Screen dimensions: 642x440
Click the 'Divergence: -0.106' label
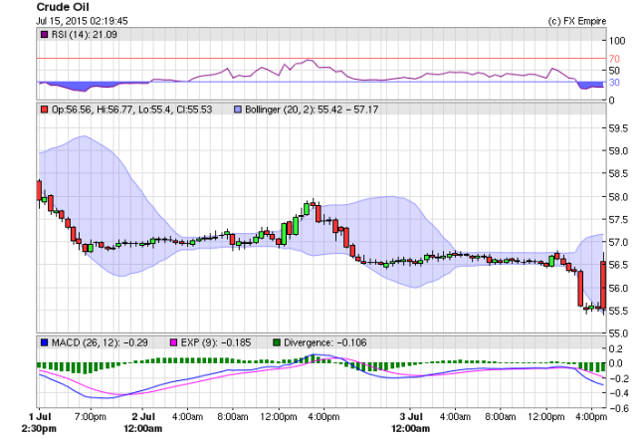pos(325,342)
